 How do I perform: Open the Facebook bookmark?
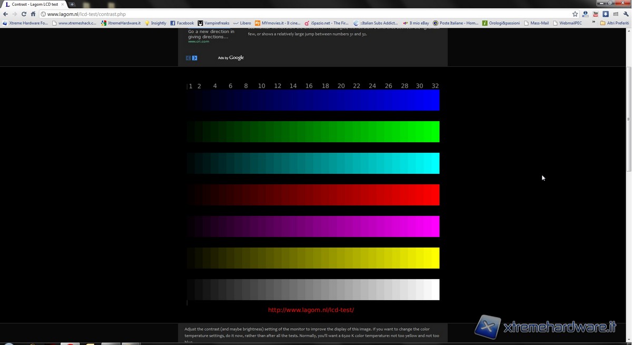tap(182, 23)
